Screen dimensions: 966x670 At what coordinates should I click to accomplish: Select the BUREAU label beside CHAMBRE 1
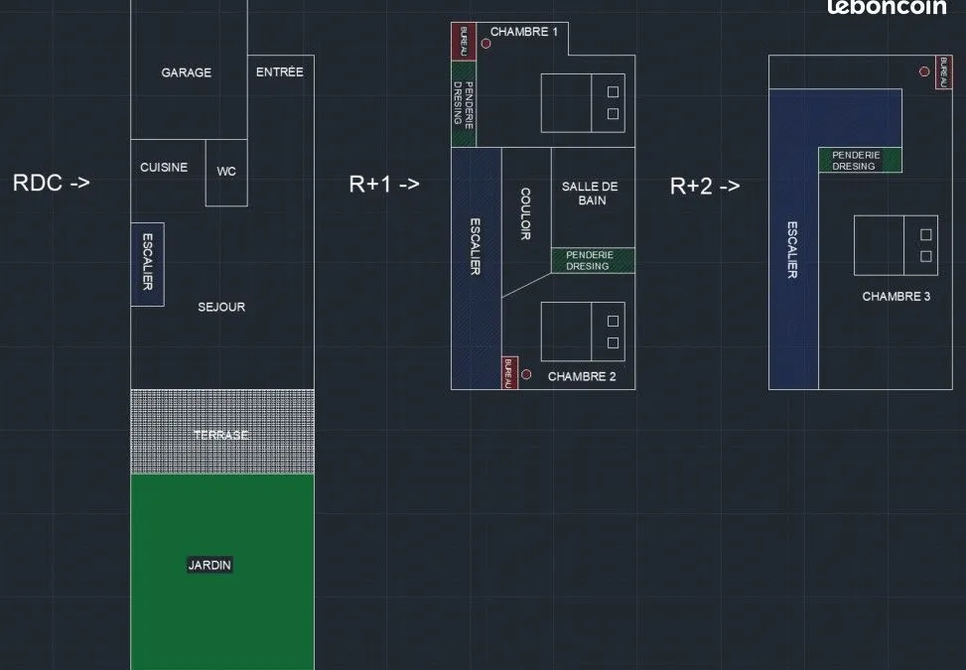(x=464, y=42)
